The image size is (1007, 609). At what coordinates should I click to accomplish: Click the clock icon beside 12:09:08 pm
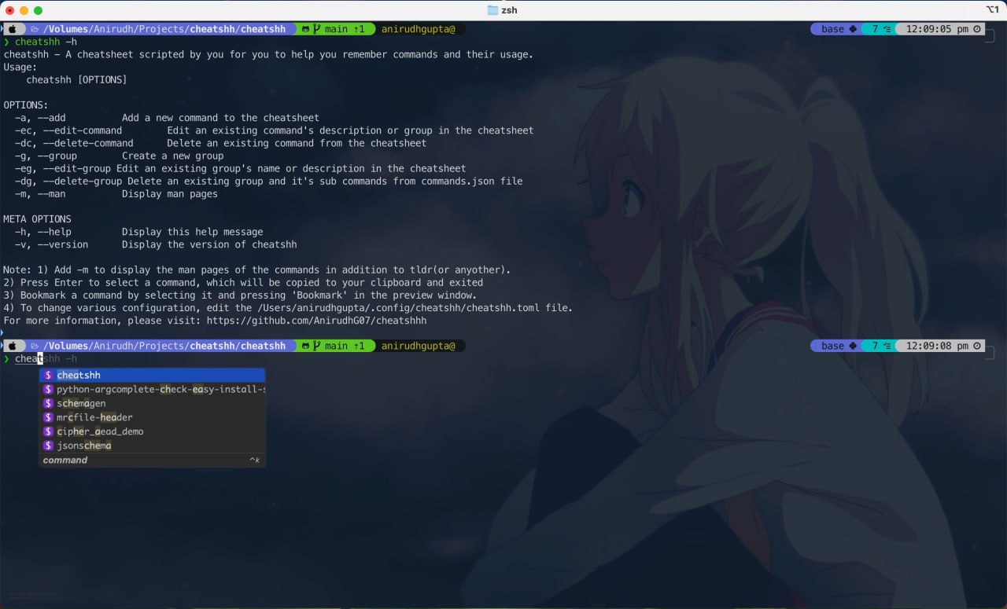(977, 346)
